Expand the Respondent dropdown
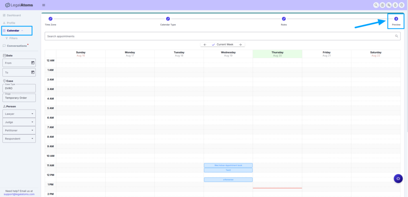Image resolution: width=408 pixels, height=197 pixels. coord(19,139)
